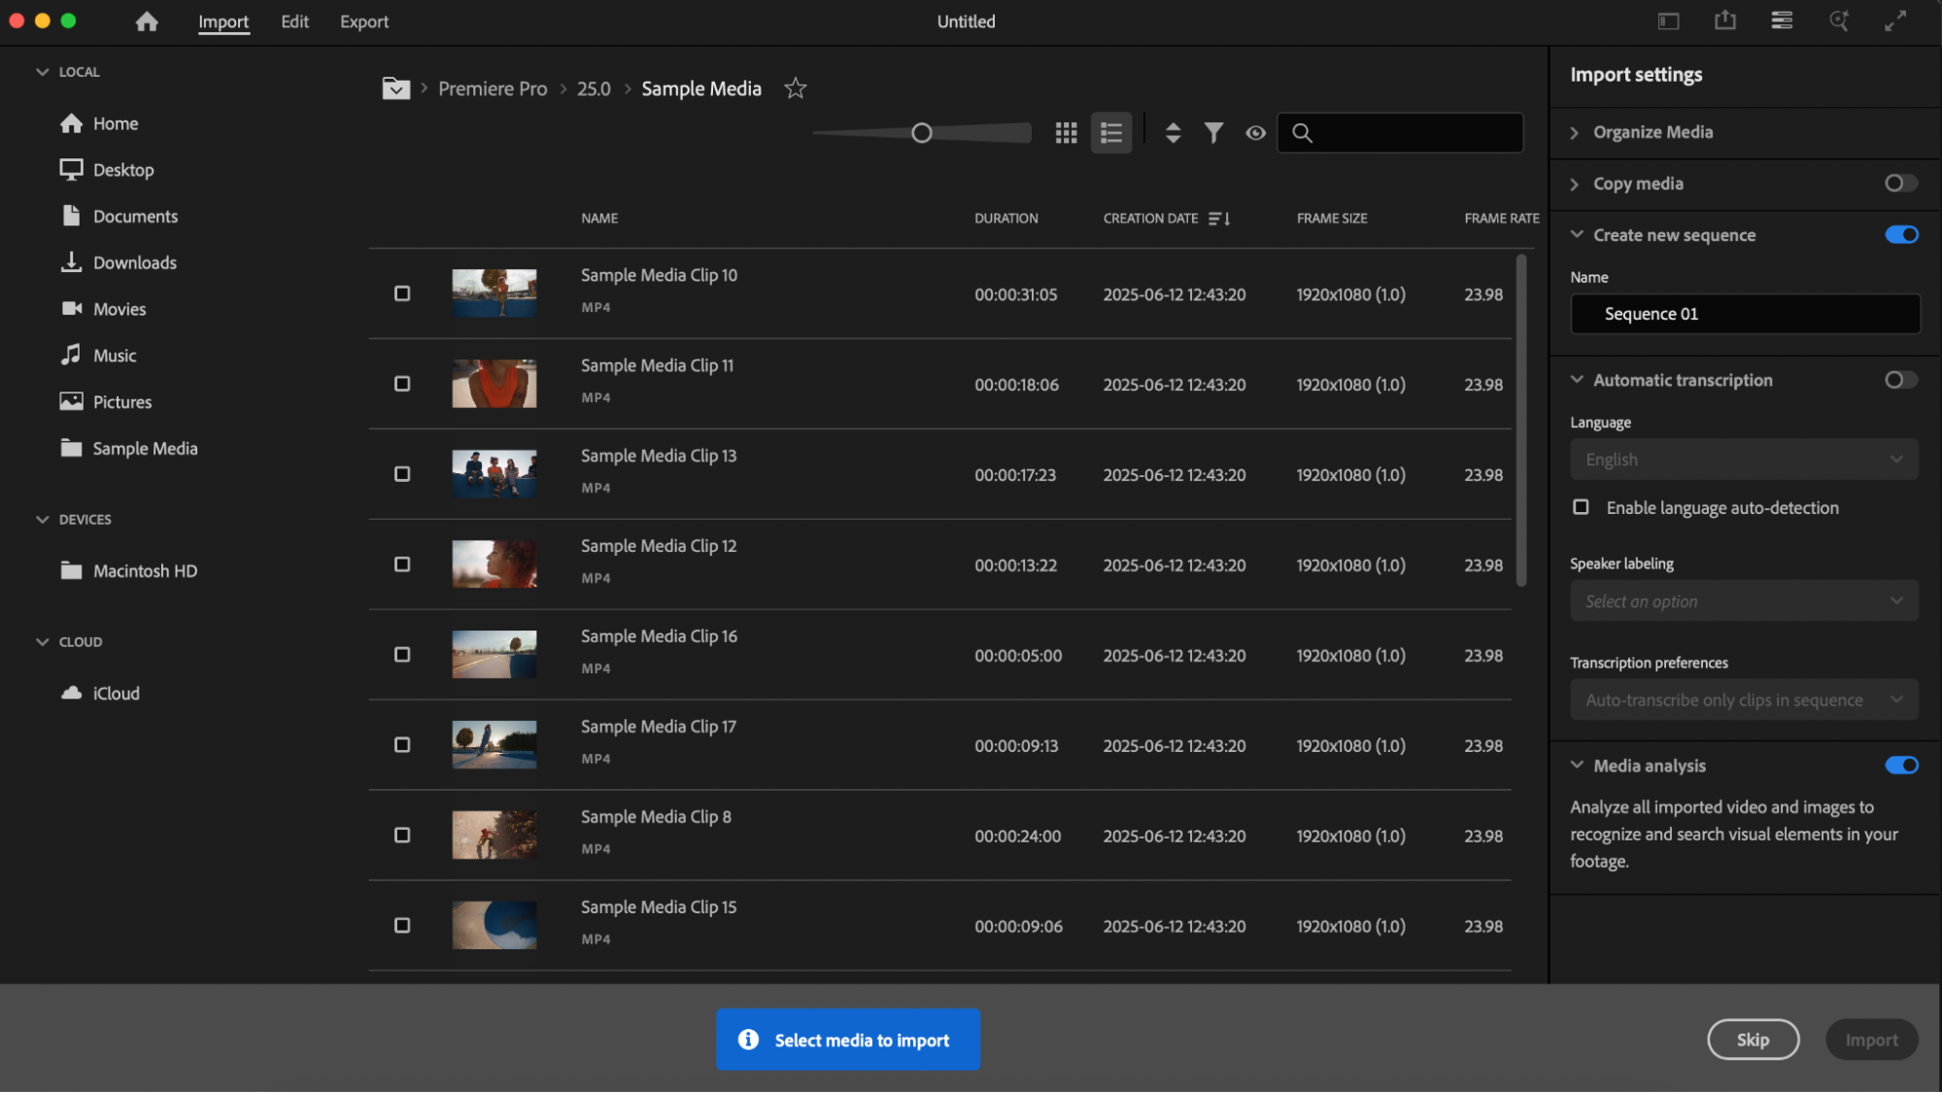Select checkbox for Sample Media Clip 12

click(402, 564)
